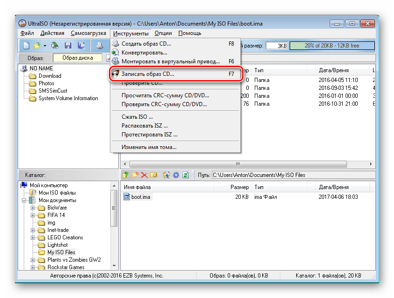Select the My ISO Files folder
This screenshot has height=298, width=394.
click(x=61, y=252)
